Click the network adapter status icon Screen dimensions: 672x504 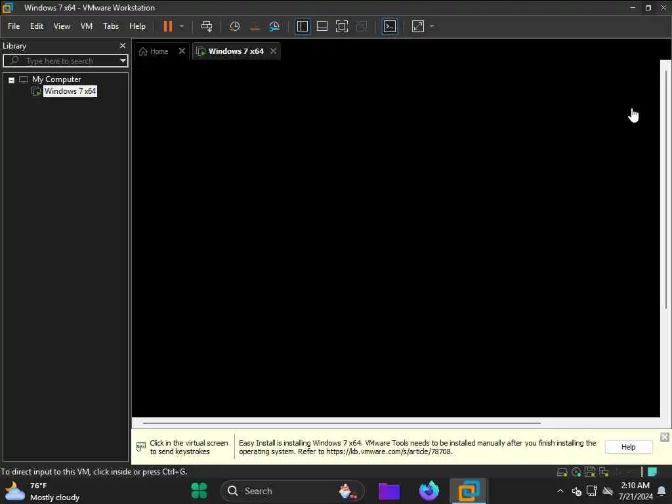tap(604, 472)
